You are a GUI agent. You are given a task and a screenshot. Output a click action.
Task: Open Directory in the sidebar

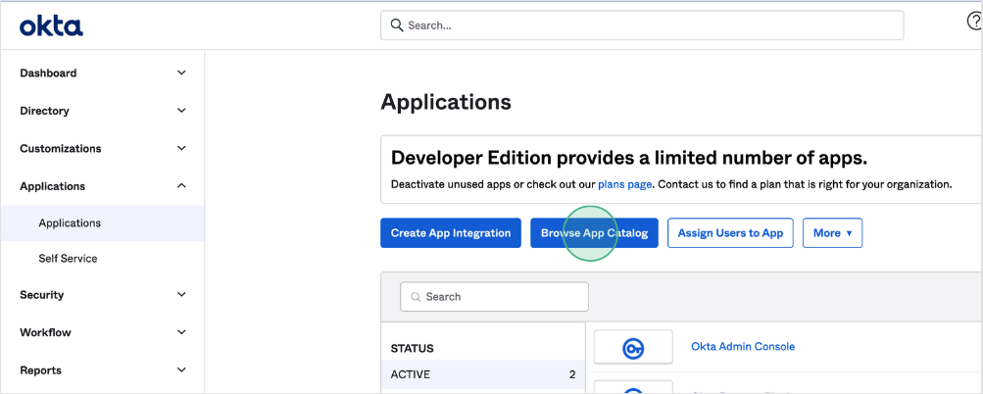click(44, 111)
